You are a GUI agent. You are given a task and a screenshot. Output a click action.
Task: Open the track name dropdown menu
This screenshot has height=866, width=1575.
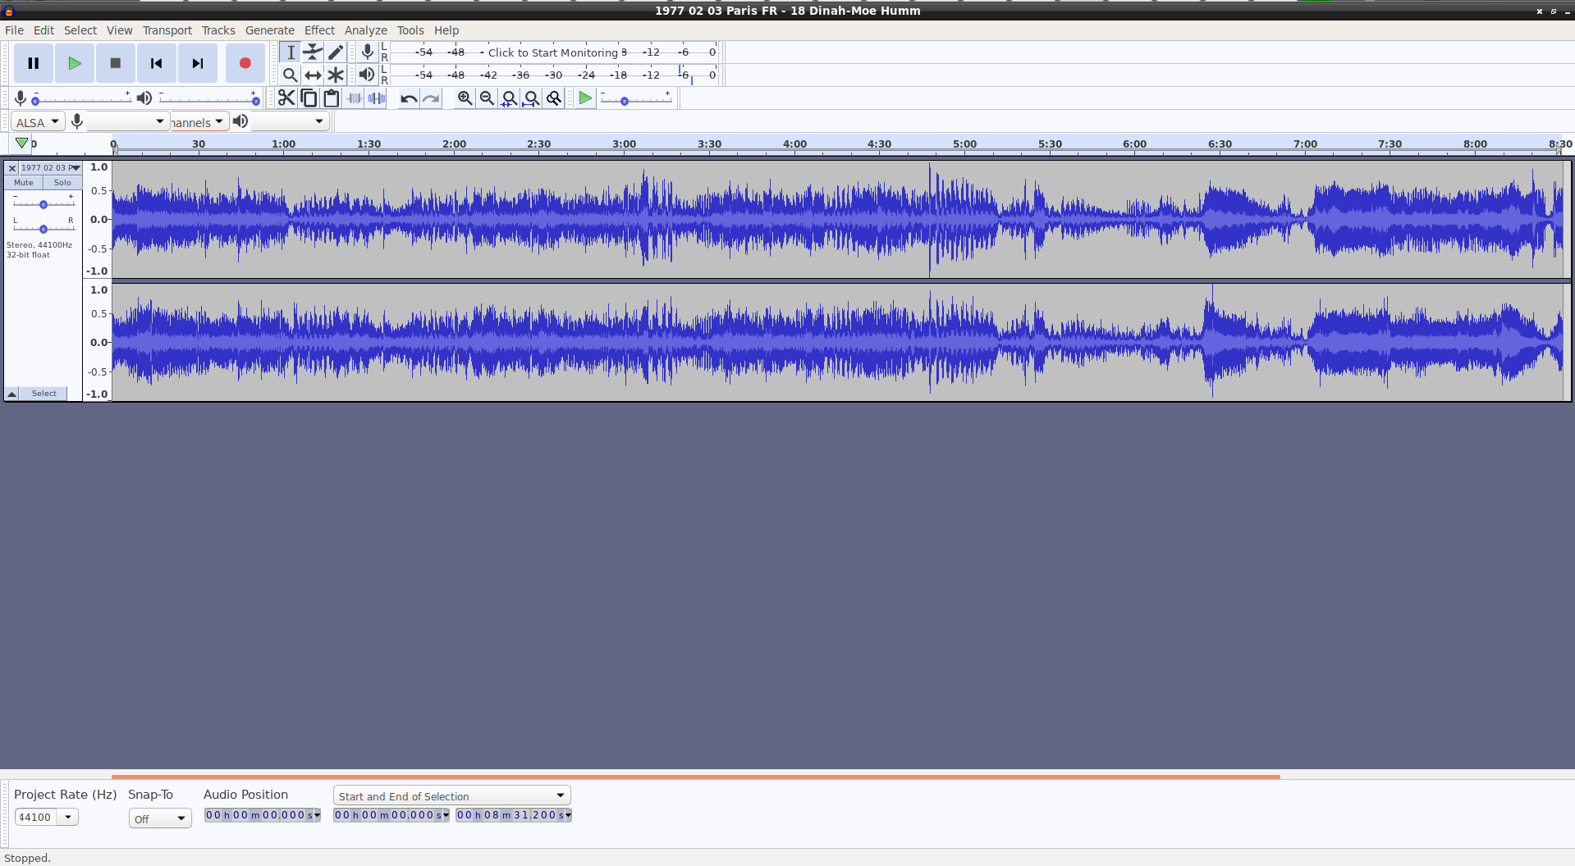[x=51, y=168]
